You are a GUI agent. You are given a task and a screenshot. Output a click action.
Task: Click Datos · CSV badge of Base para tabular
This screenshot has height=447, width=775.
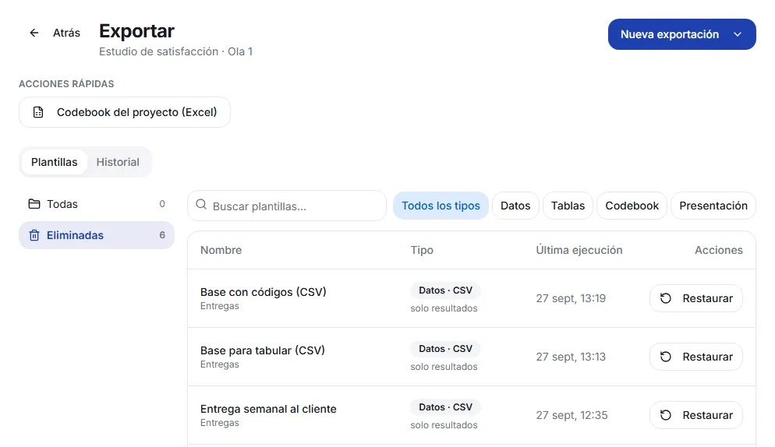(x=445, y=349)
